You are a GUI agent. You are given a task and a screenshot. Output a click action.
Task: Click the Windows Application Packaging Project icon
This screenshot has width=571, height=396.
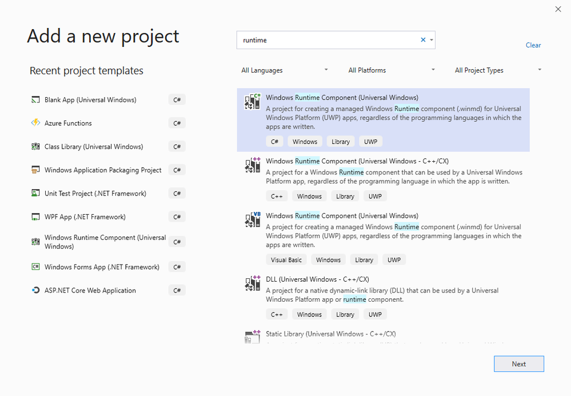point(35,170)
